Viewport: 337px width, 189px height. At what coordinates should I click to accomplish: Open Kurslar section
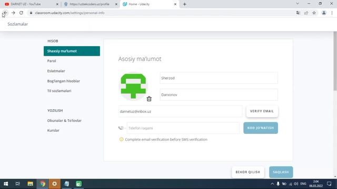pyautogui.click(x=53, y=130)
